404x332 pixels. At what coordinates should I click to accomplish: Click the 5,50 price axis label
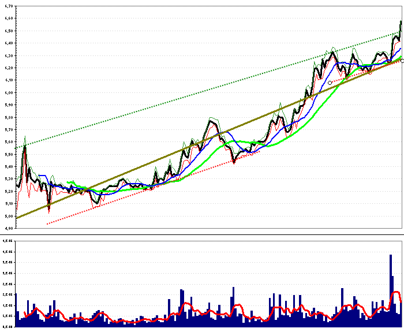9,154
